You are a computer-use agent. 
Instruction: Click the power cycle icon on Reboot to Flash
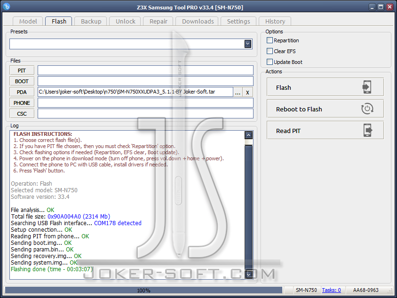[x=367, y=109]
